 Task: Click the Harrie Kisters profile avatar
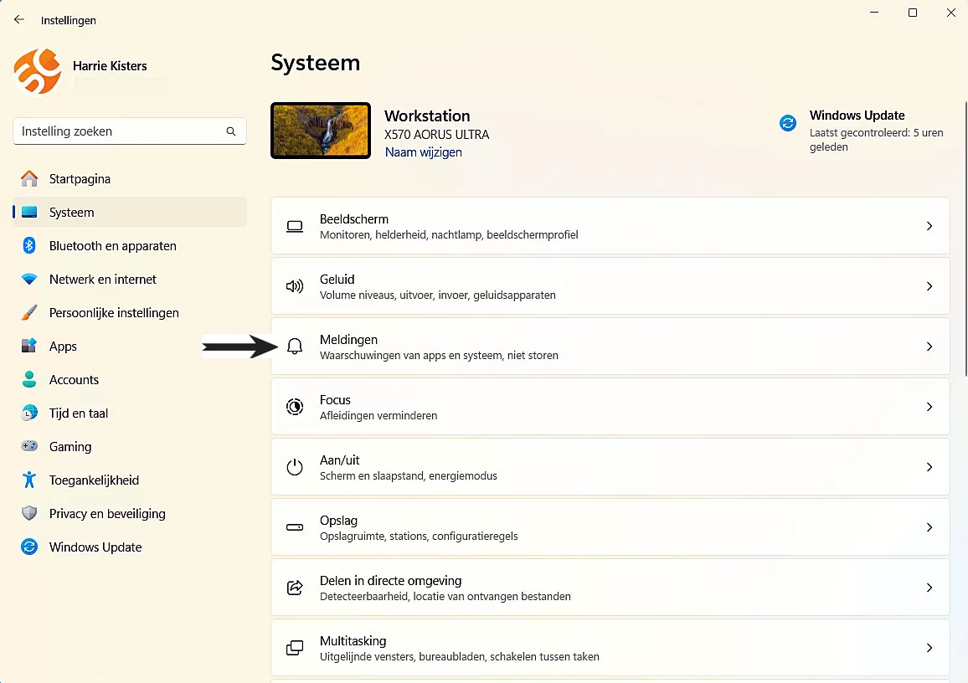[x=38, y=72]
